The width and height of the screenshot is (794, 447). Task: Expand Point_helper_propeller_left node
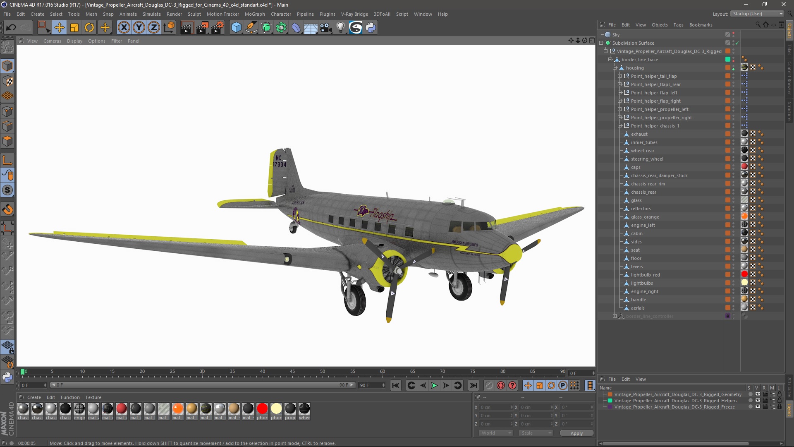coord(620,109)
